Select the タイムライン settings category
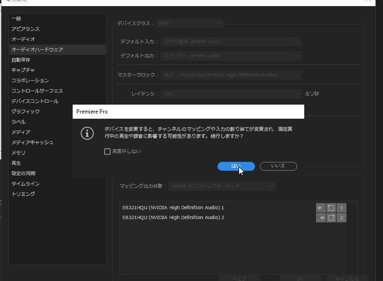The height and width of the screenshot is (281, 383). coord(25,183)
